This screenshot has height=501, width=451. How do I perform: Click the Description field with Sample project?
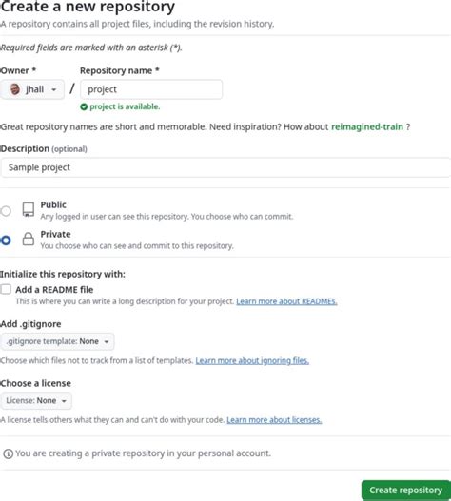coord(225,167)
